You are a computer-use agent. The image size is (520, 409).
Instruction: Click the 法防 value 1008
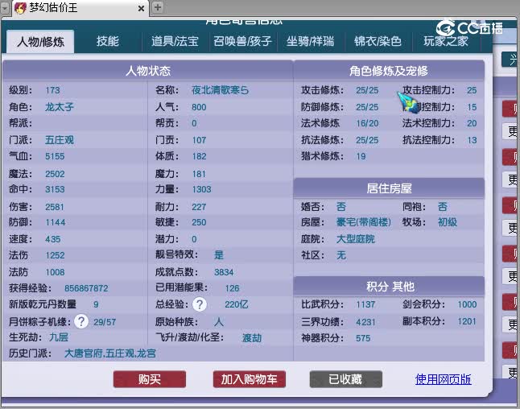click(x=55, y=272)
